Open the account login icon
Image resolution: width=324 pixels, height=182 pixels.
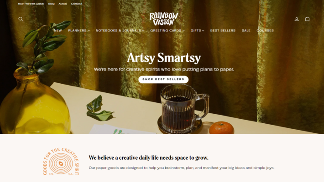[x=297, y=19]
